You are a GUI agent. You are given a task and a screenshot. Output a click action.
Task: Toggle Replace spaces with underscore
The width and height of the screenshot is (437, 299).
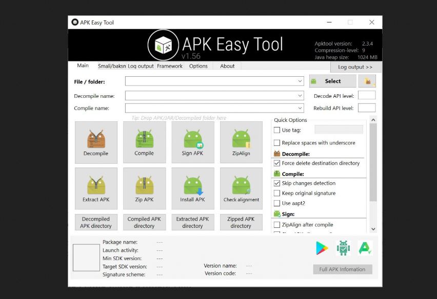[x=277, y=143]
